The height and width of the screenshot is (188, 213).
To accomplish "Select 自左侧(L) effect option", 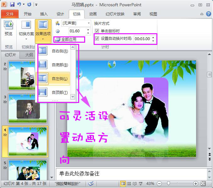I will tap(53, 79).
